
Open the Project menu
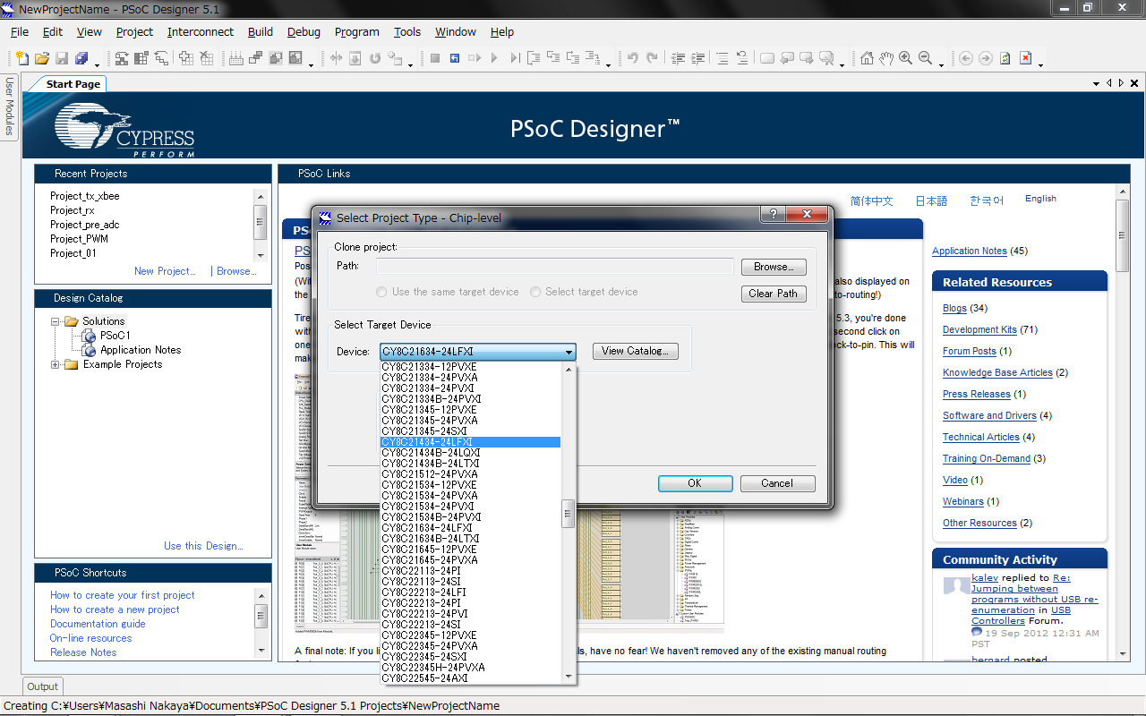pos(135,31)
